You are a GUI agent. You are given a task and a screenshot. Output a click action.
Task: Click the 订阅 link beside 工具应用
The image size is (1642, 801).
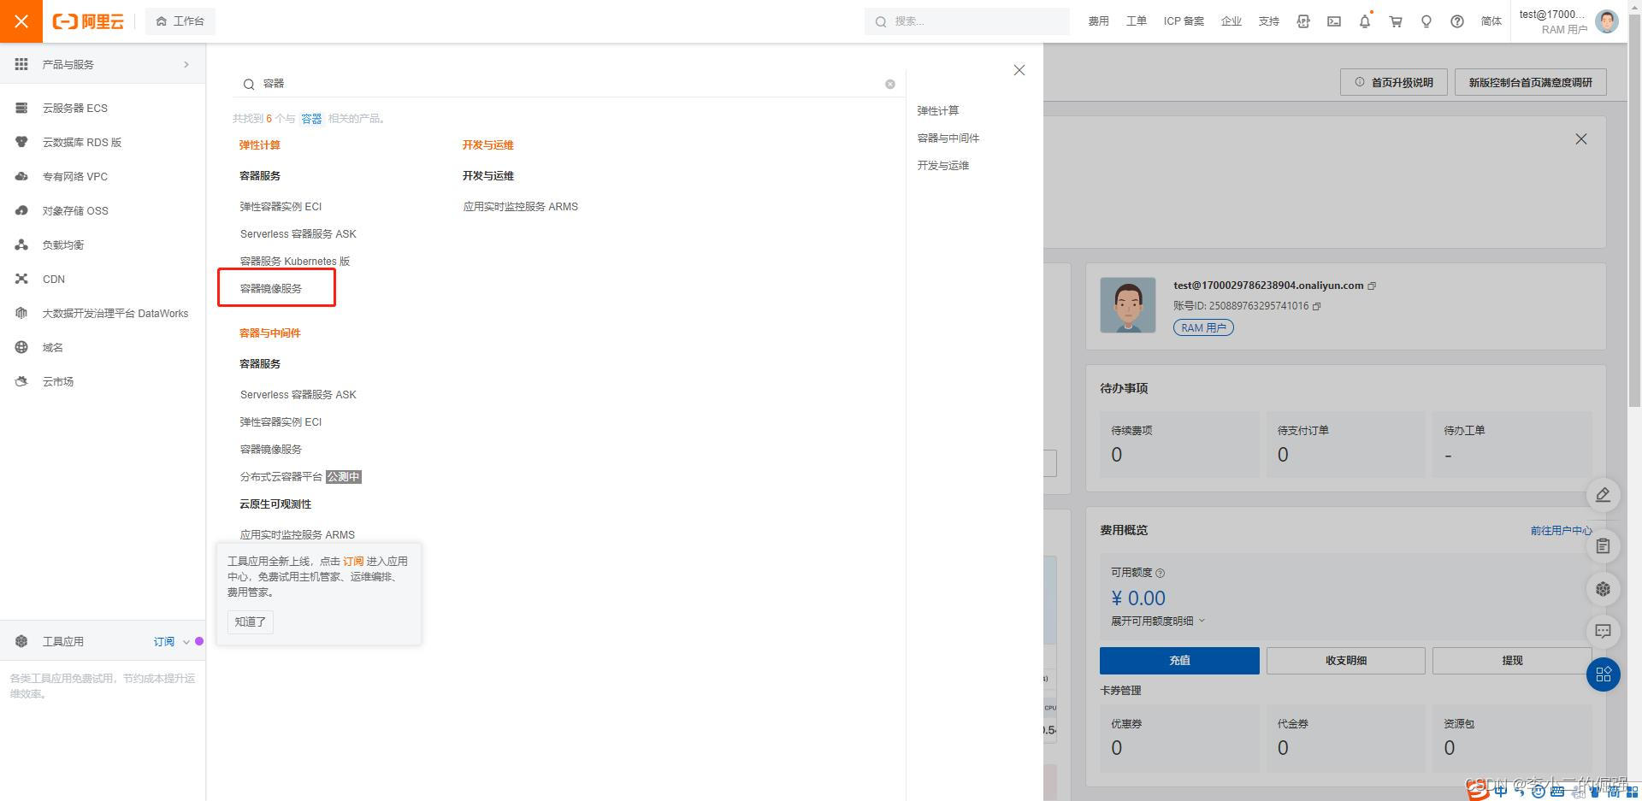pyautogui.click(x=164, y=641)
